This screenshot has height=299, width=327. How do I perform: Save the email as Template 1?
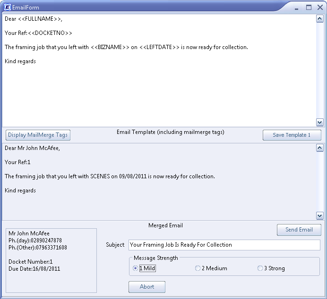[292, 135]
